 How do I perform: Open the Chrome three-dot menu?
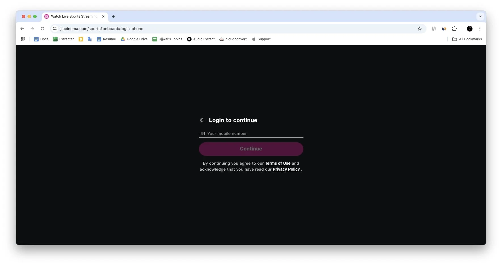pyautogui.click(x=480, y=29)
